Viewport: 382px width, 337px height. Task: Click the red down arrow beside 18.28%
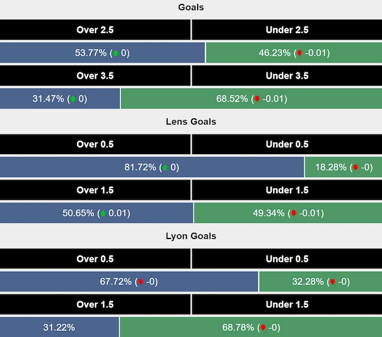click(x=355, y=167)
